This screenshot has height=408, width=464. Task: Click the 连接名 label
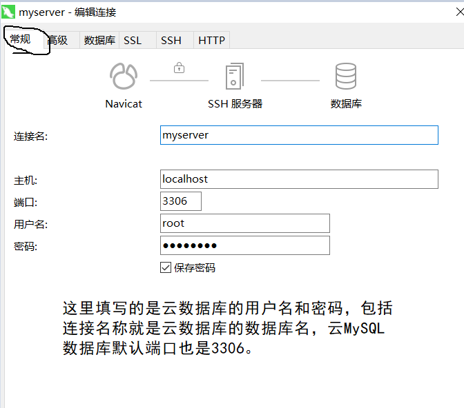pos(30,136)
